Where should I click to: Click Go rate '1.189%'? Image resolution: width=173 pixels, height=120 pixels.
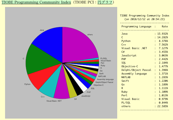[163, 85]
